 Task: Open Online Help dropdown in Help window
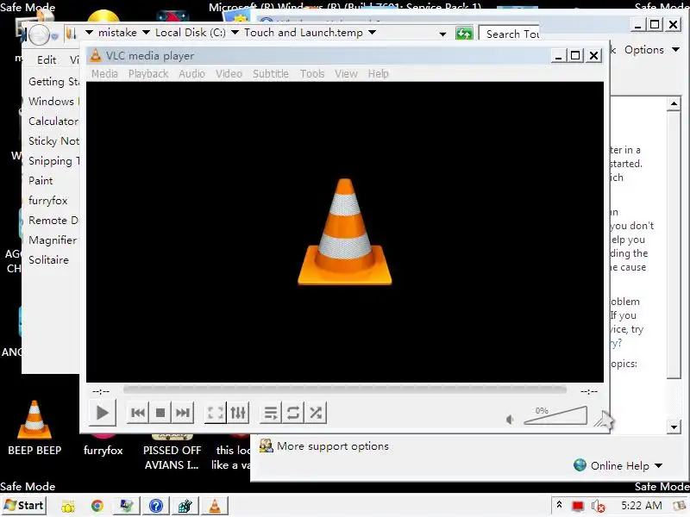click(618, 465)
